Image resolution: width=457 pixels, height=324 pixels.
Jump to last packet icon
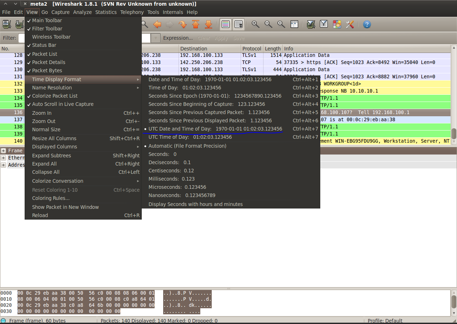coord(209,24)
